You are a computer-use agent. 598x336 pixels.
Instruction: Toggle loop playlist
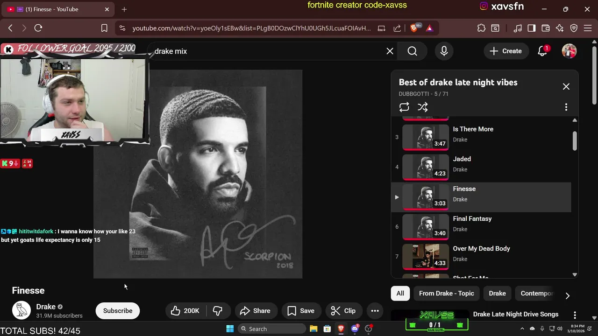tap(404, 107)
